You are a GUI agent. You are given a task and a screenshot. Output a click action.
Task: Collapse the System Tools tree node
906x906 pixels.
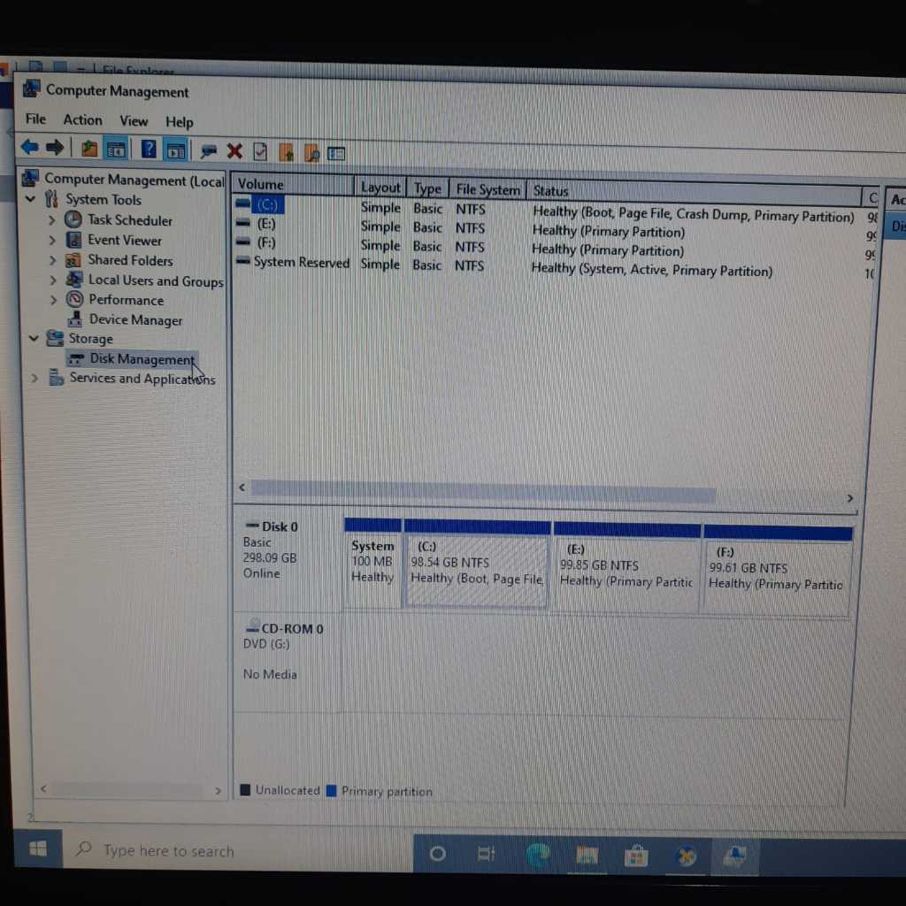pyautogui.click(x=31, y=199)
